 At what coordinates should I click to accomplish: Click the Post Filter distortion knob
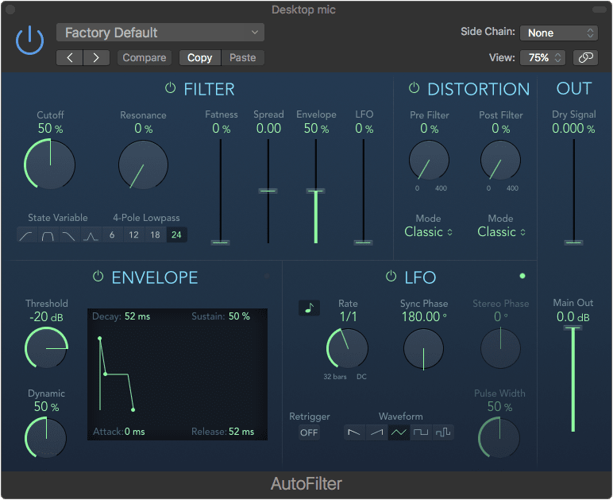500,160
